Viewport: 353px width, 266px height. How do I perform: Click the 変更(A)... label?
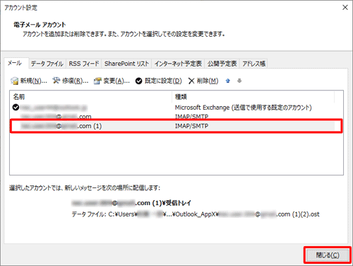(x=116, y=81)
